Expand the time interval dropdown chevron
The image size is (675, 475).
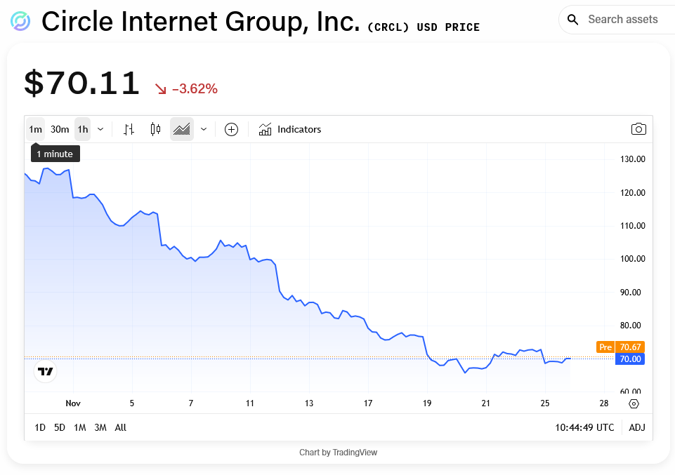coord(100,129)
